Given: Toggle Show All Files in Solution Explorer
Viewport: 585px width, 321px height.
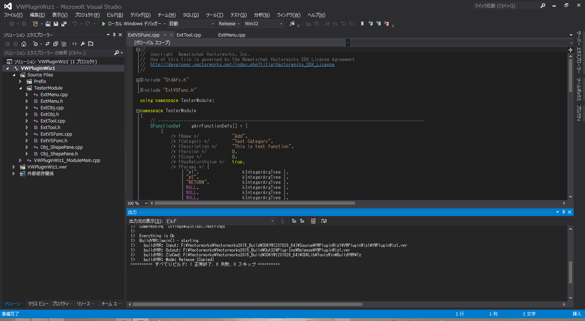Looking at the screenshot, I should [x=64, y=44].
